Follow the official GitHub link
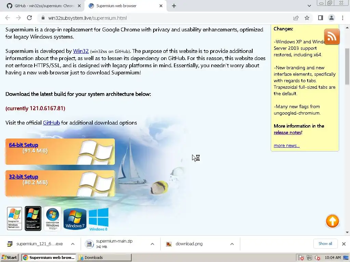The image size is (350, 262). click(x=51, y=123)
